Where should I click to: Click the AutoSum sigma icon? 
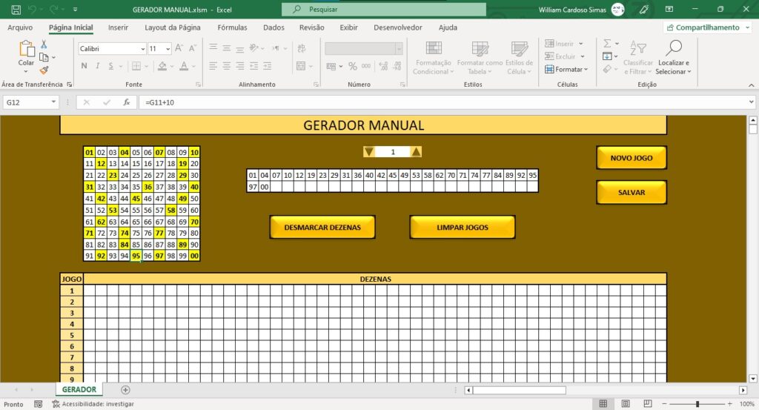tap(607, 44)
